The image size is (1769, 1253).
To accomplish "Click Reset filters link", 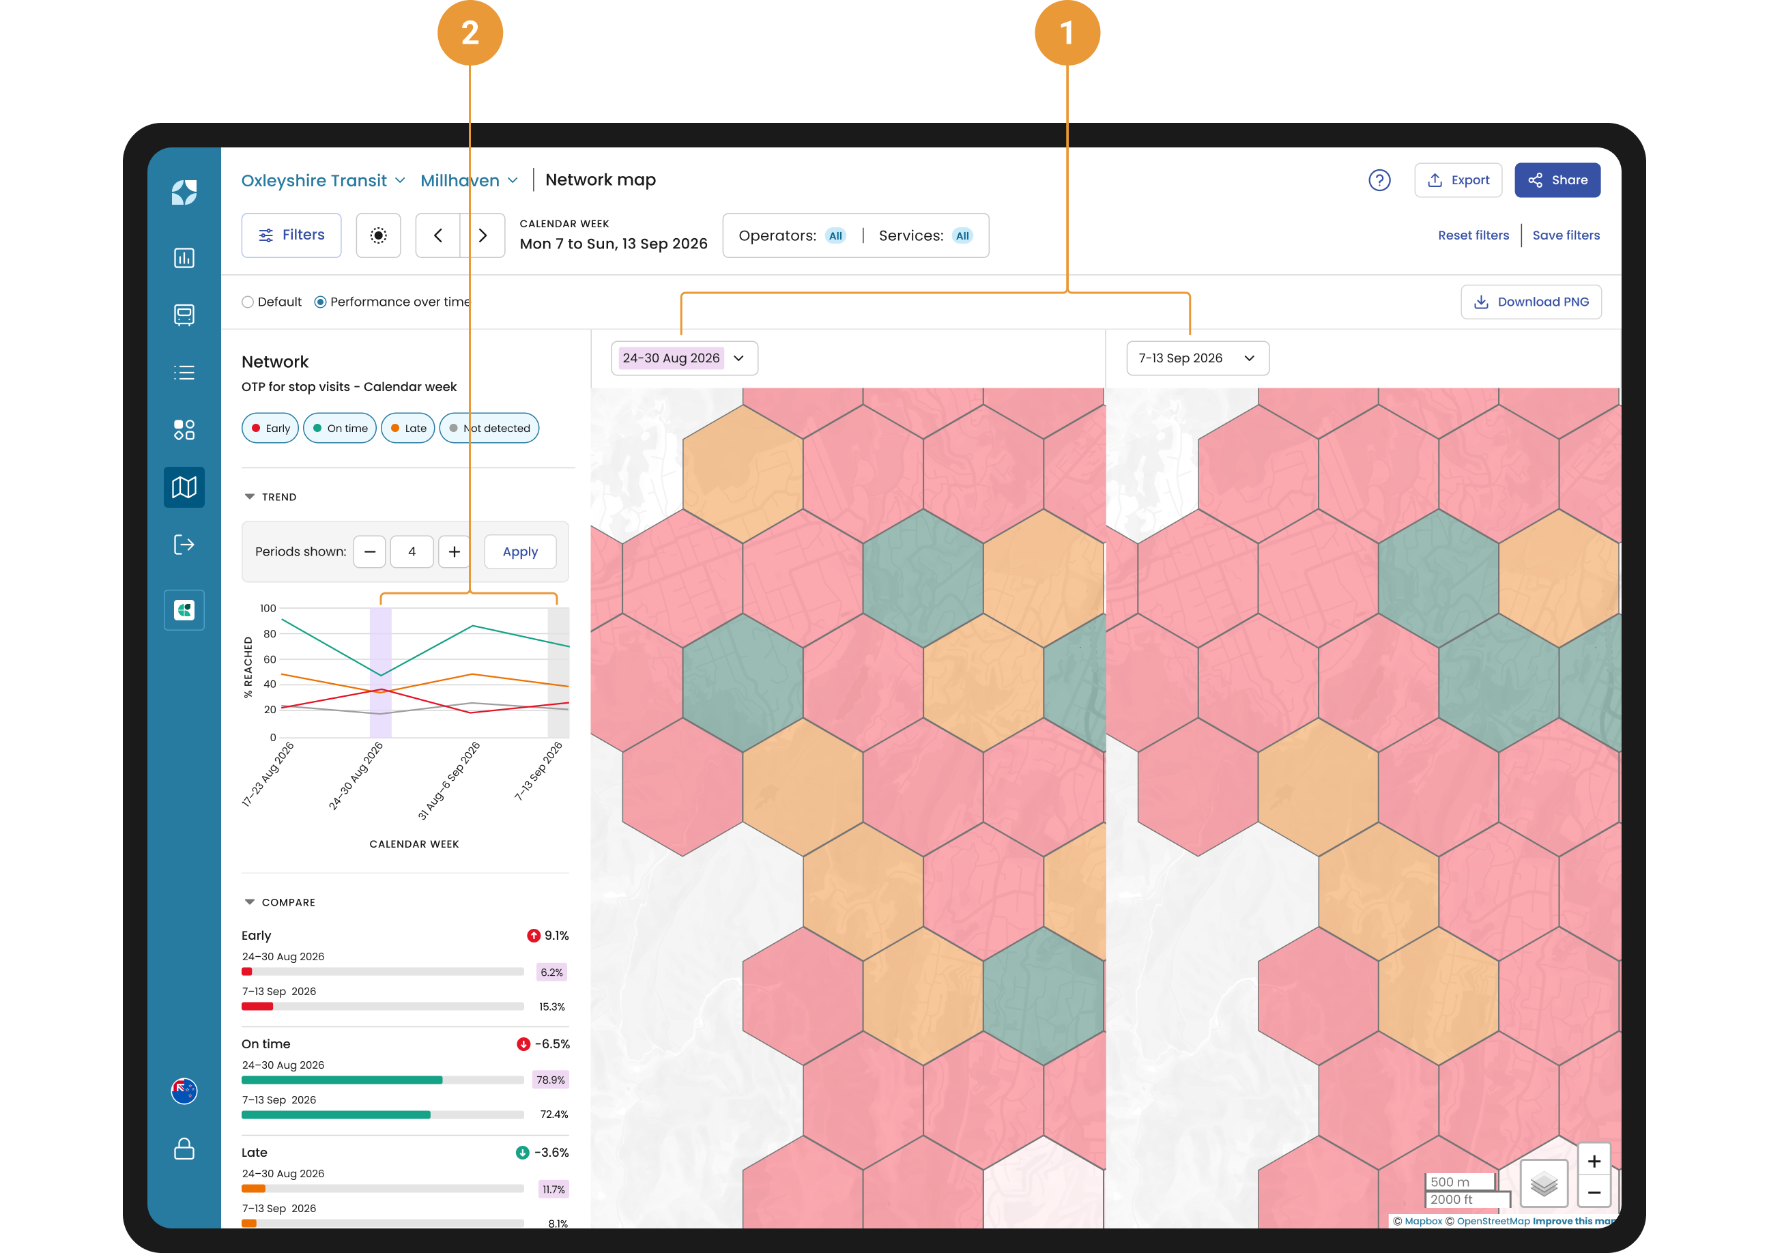I will (1473, 235).
